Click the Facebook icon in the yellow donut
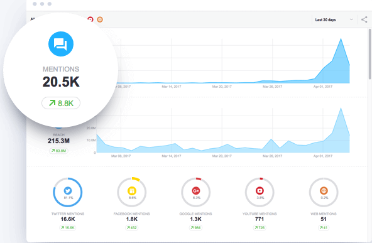Viewport: 372px width, 243px height. [132, 191]
